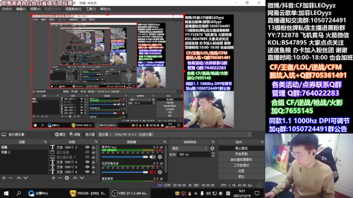Unmute 视频采集设备 red speaker icon
The image size is (353, 198).
(x=152, y=172)
